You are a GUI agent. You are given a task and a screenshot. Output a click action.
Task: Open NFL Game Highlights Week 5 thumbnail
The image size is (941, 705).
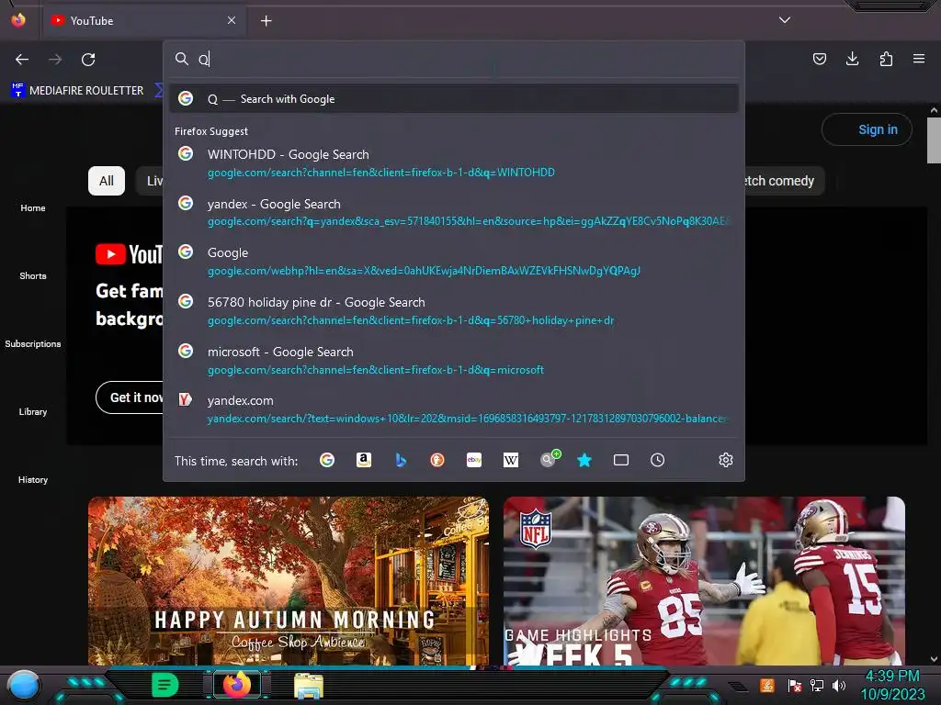(x=704, y=581)
